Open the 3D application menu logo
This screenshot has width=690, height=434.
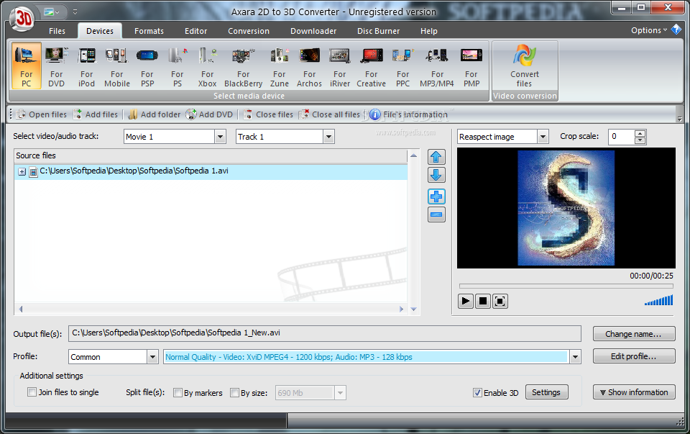click(22, 19)
